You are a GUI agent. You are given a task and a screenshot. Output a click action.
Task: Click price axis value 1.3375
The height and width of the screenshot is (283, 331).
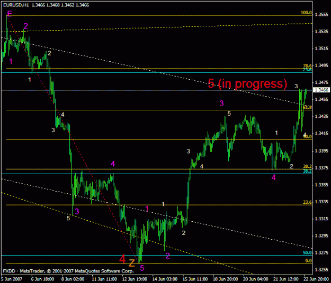point(321,168)
